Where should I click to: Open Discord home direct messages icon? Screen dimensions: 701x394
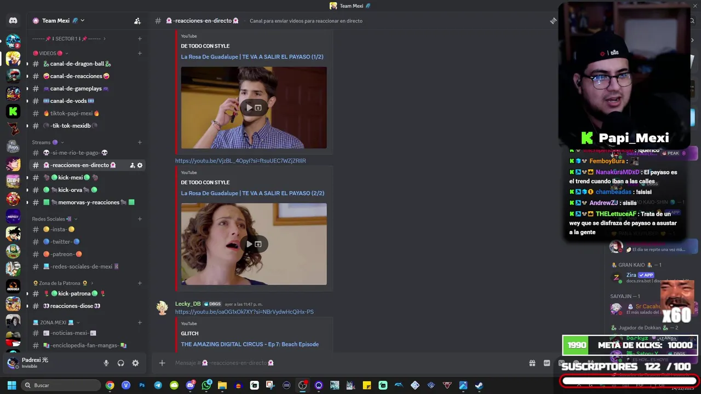click(x=13, y=21)
